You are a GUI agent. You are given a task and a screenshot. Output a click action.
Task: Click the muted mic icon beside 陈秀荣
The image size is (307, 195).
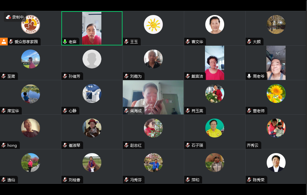pyautogui.click(x=249, y=180)
